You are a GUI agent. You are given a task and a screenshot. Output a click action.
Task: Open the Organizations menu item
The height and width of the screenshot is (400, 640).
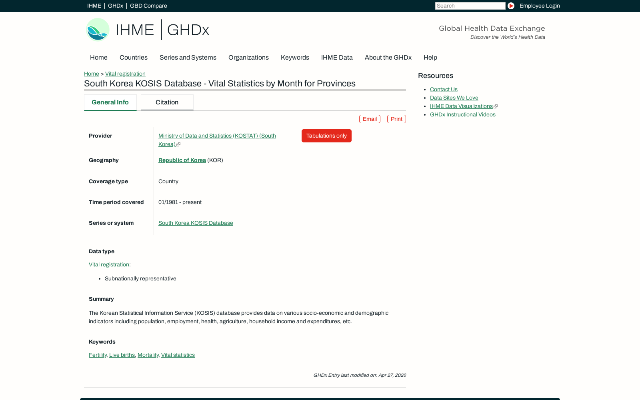pyautogui.click(x=248, y=58)
